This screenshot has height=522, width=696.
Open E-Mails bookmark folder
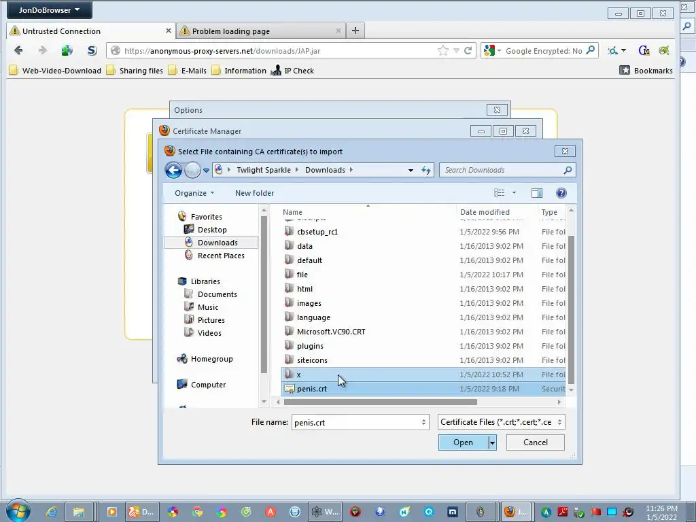click(188, 71)
